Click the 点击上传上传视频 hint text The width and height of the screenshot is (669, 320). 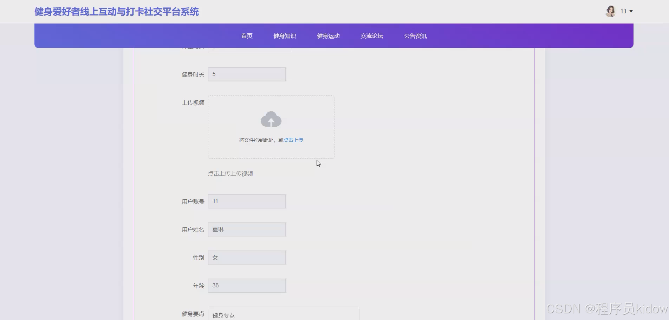click(230, 173)
